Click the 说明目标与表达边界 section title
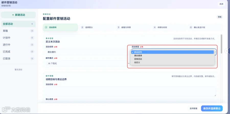This screenshot has height=114, width=230. click(56, 79)
